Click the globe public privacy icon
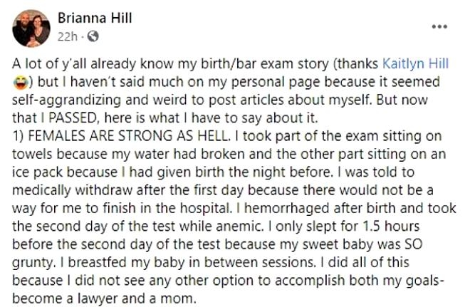The width and height of the screenshot is (470, 307). click(93, 36)
